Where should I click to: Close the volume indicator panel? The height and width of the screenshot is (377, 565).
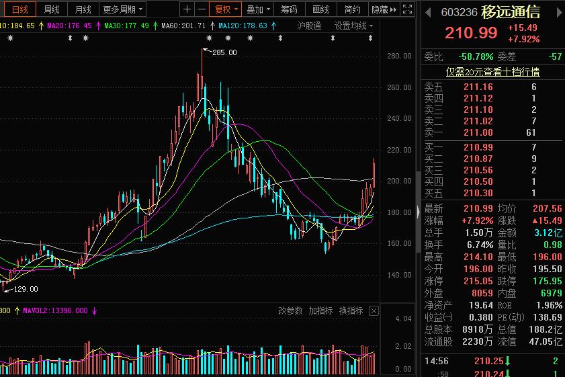(x=374, y=310)
